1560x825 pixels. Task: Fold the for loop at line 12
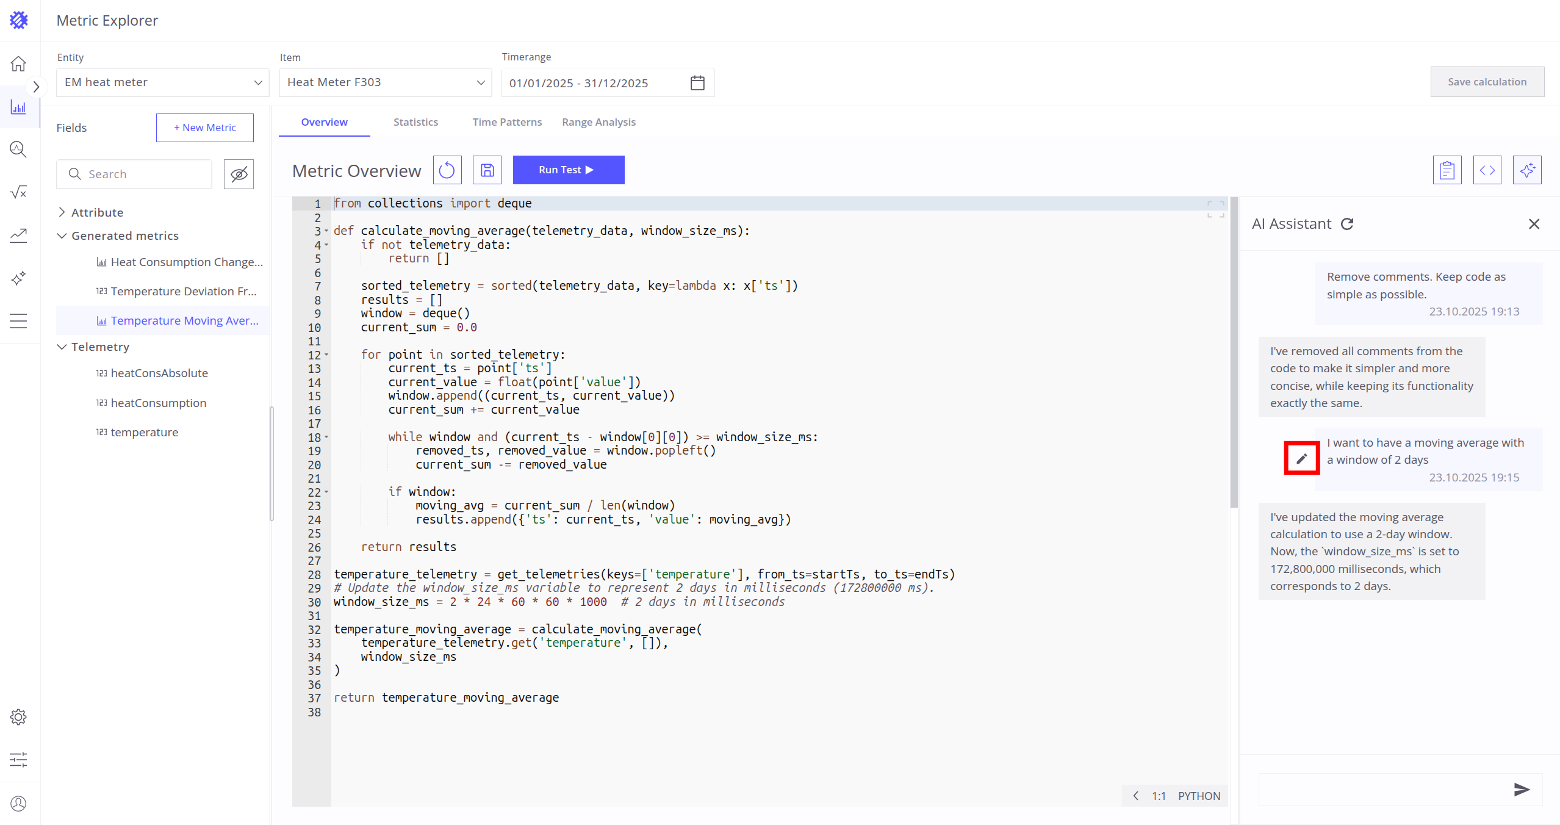click(326, 355)
